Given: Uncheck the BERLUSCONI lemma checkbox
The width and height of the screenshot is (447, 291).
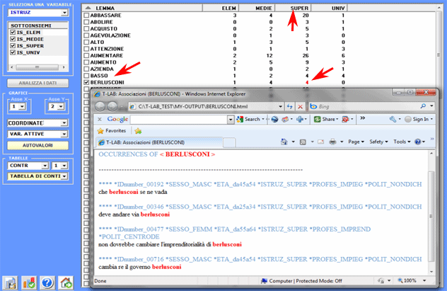Looking at the screenshot, I should pos(87,82).
